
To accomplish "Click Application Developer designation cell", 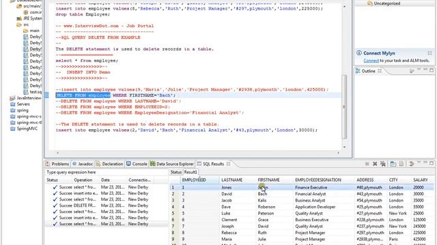I will click(x=315, y=207).
